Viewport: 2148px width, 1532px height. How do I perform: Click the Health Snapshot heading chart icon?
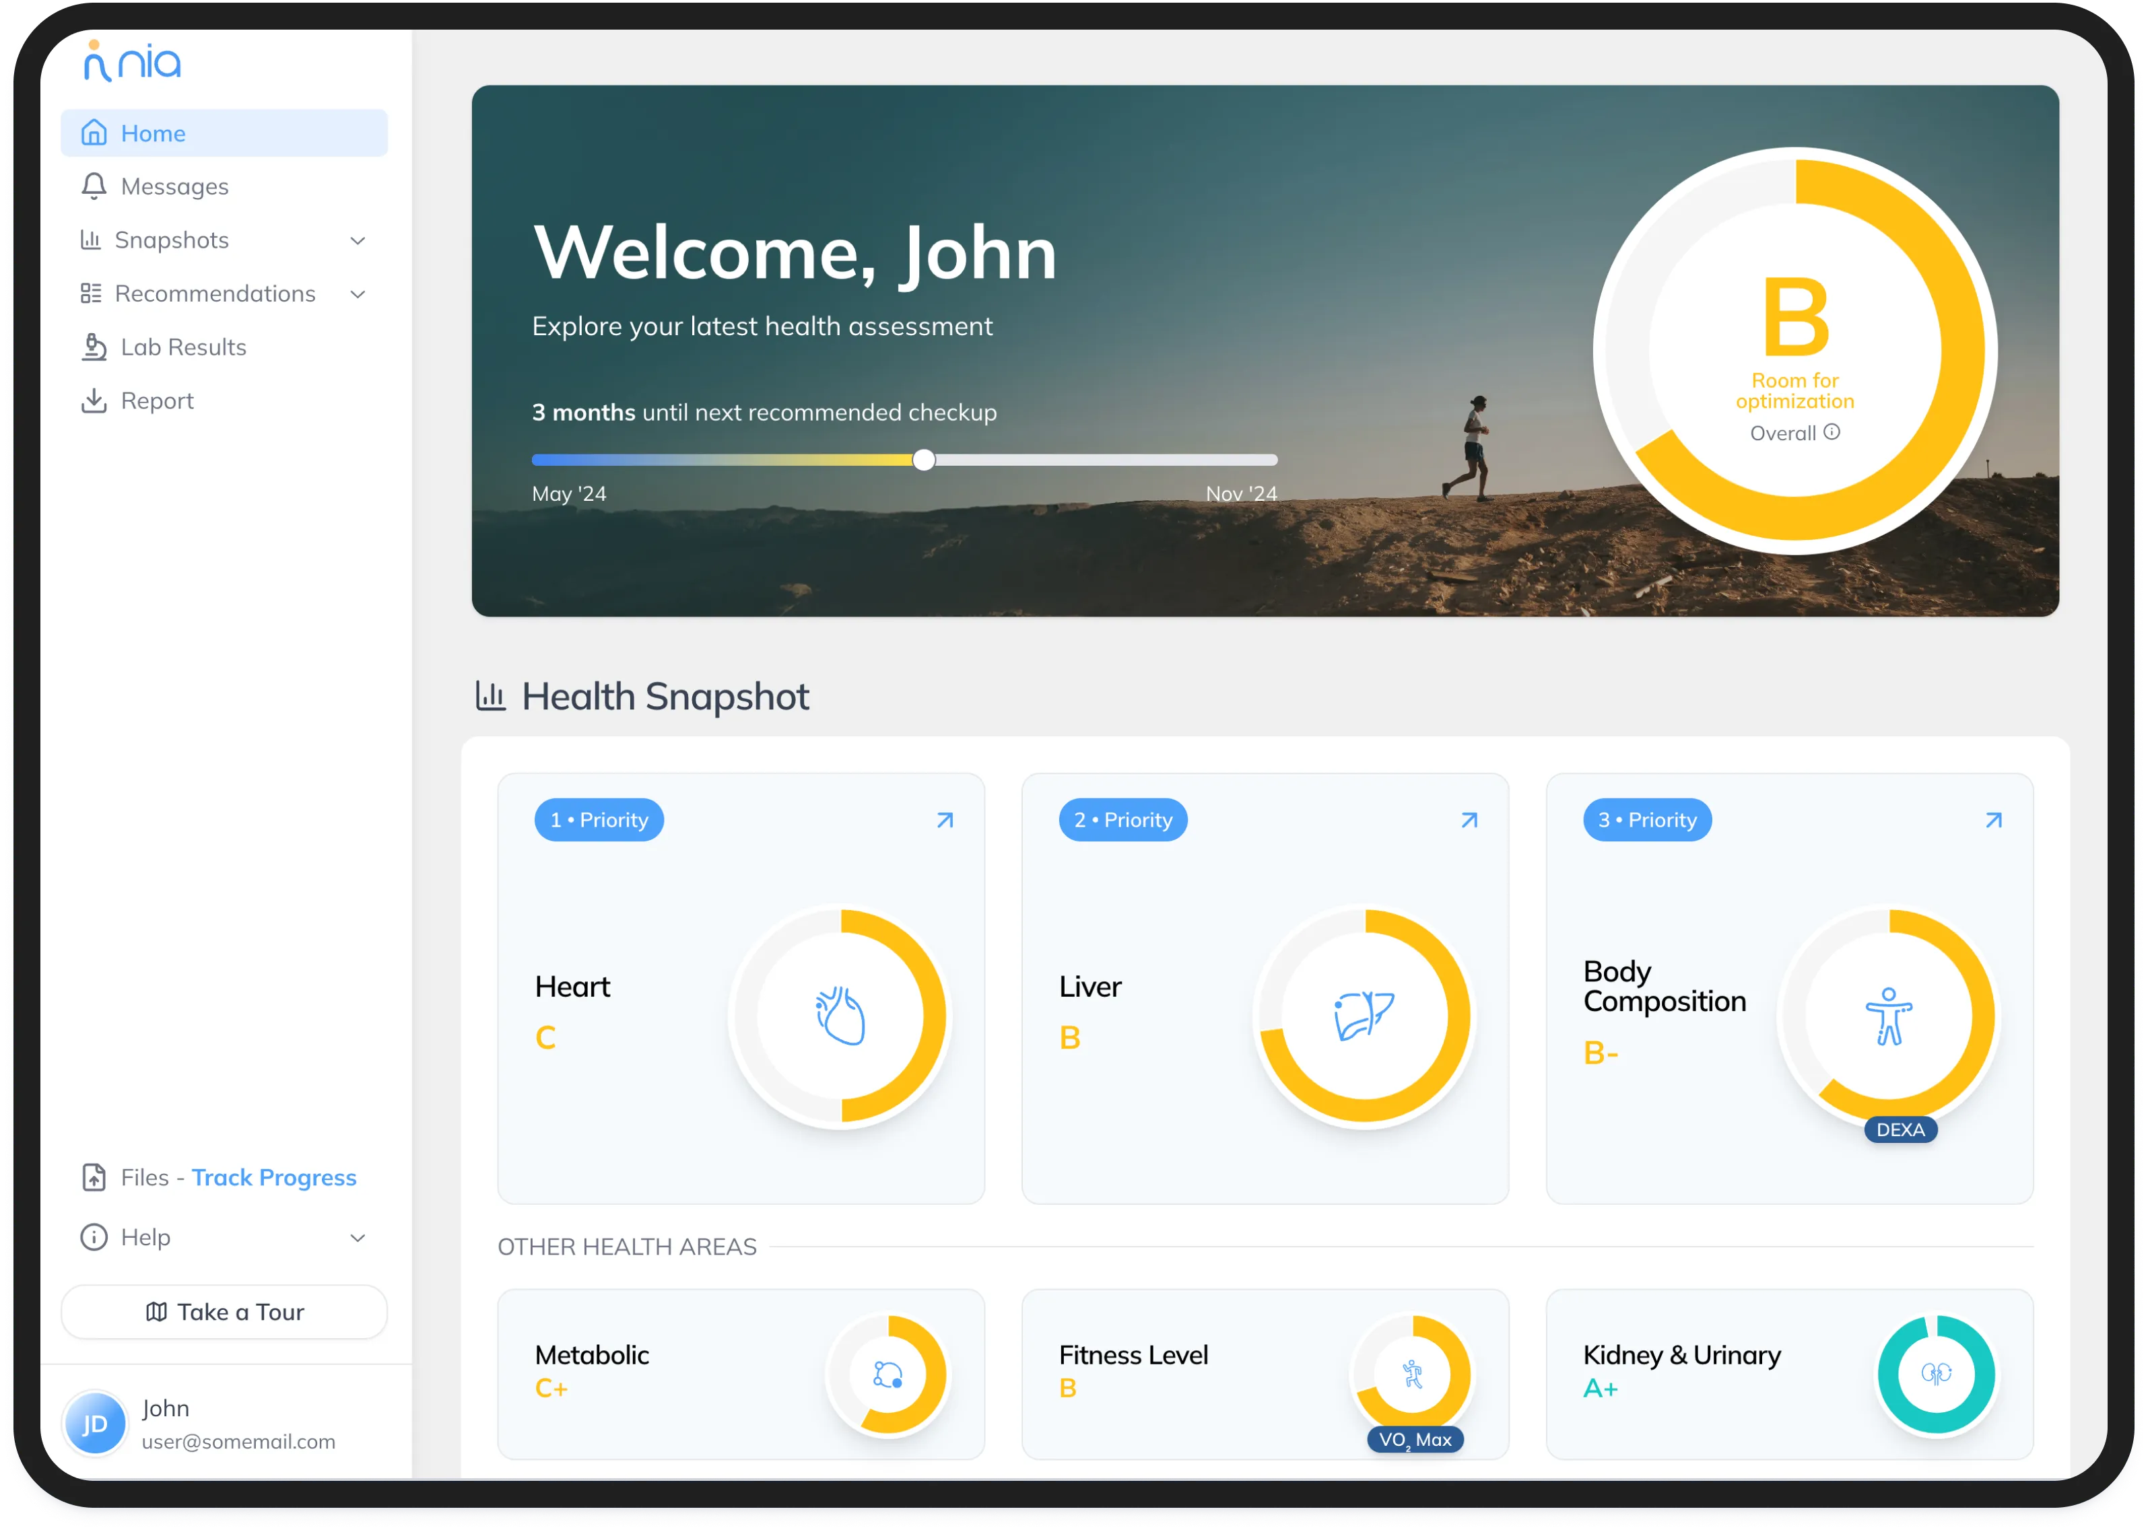tap(490, 696)
